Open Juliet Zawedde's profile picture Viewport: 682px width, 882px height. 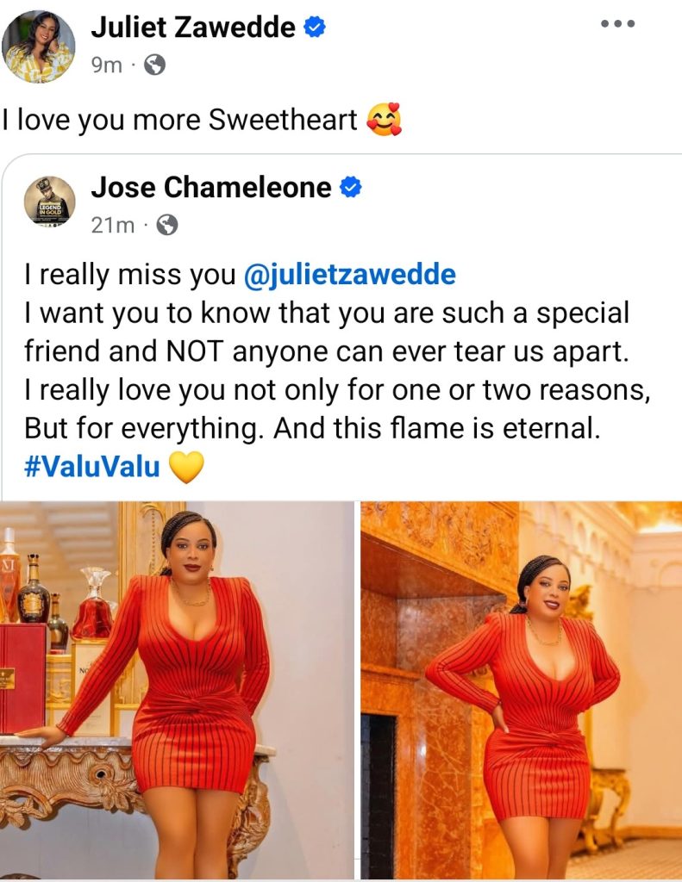pos(38,47)
